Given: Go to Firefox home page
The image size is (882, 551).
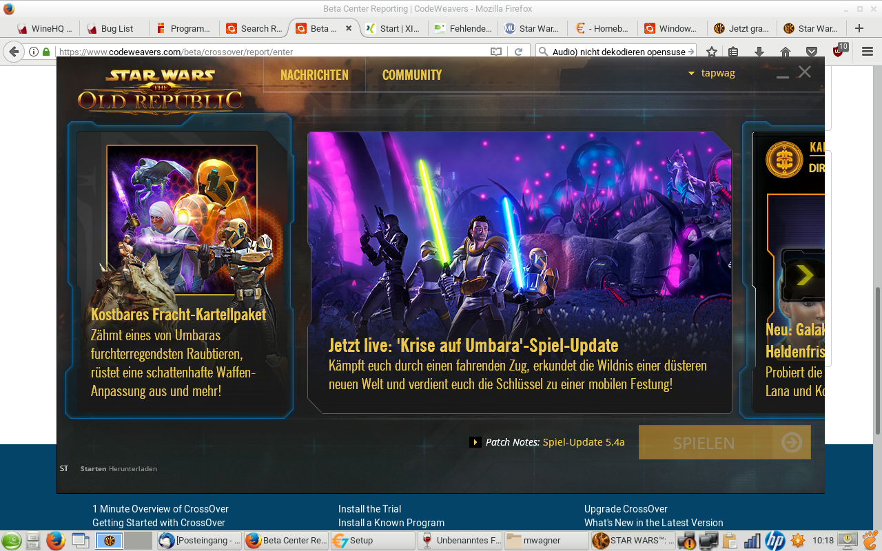Looking at the screenshot, I should (x=786, y=52).
